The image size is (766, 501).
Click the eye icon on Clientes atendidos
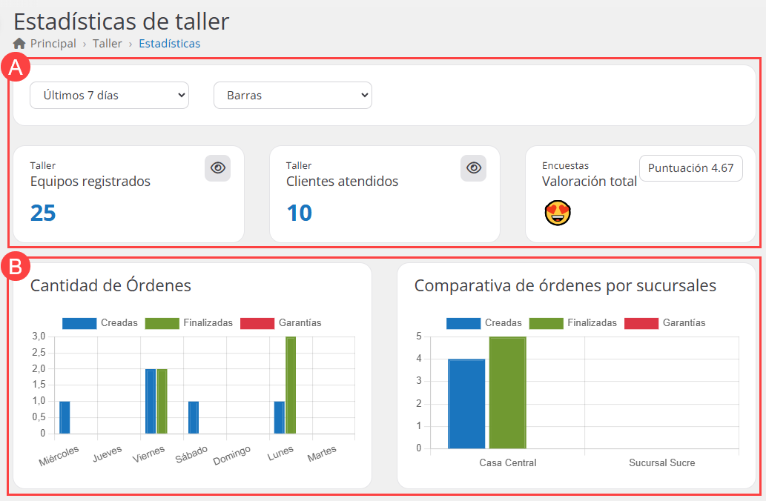tap(473, 168)
